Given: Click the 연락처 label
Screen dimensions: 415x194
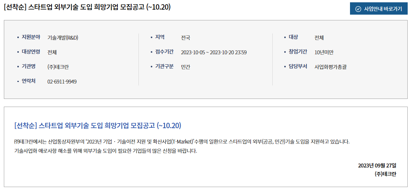Looking at the screenshot, I should (28, 81).
